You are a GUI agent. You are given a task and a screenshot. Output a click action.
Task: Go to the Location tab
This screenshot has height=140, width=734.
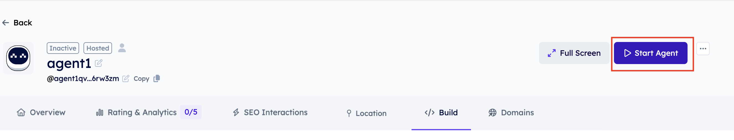pyautogui.click(x=366, y=113)
